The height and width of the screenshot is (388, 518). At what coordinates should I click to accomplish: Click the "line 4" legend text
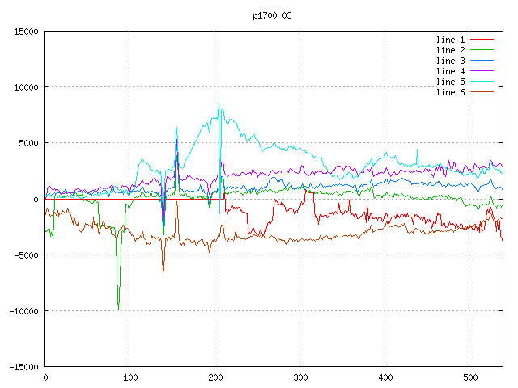click(x=451, y=71)
